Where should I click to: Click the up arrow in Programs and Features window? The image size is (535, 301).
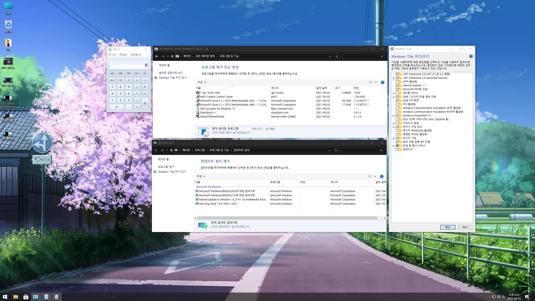pos(172,56)
